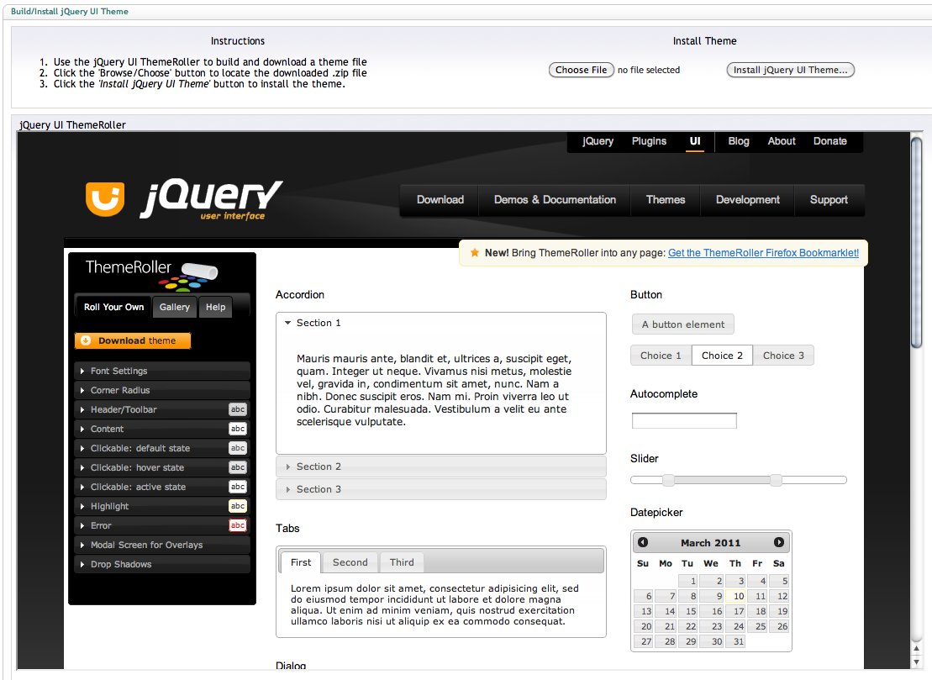Collapse accordion Section 1
932x680 pixels.
(441, 323)
